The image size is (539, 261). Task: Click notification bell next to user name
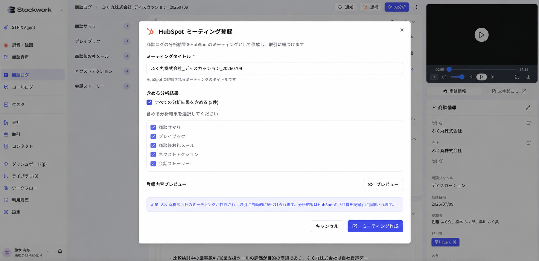point(60,251)
